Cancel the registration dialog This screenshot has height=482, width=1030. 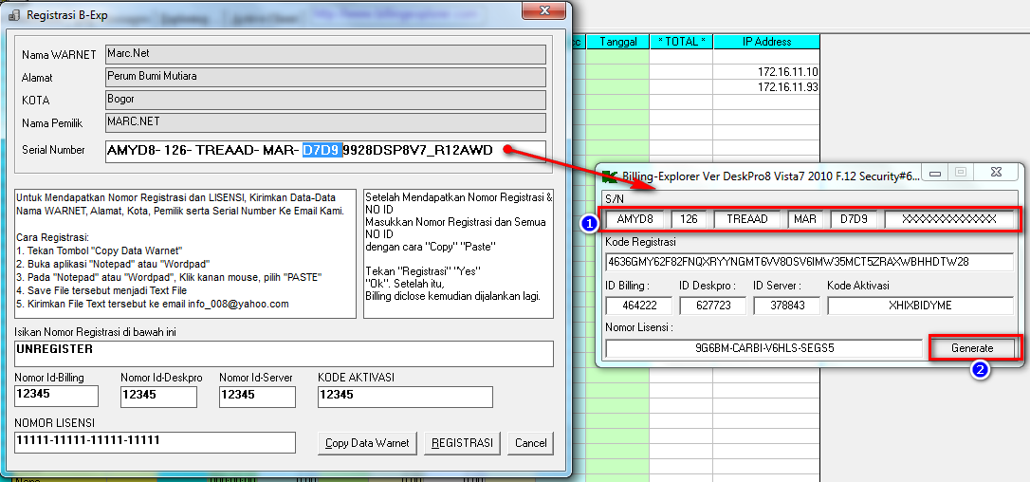click(x=531, y=443)
